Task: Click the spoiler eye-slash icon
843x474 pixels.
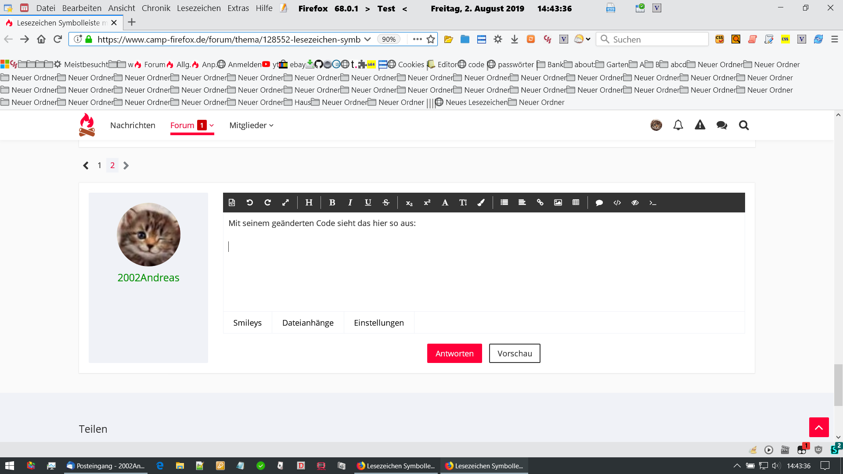Action: [635, 202]
